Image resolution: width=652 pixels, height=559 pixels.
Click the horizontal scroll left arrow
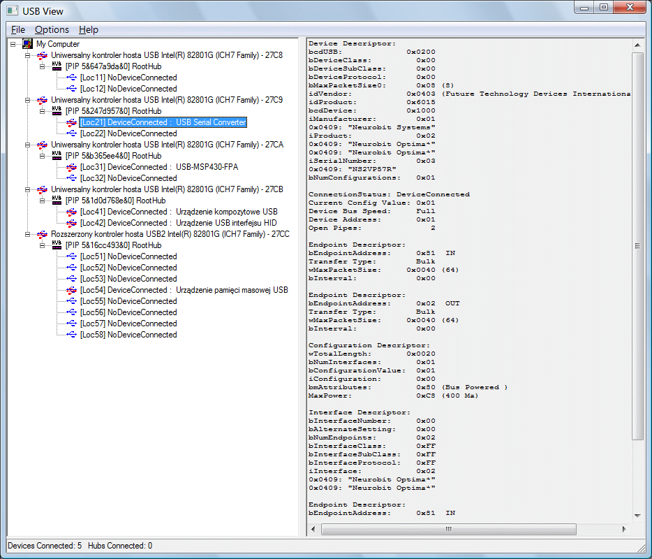[x=313, y=529]
